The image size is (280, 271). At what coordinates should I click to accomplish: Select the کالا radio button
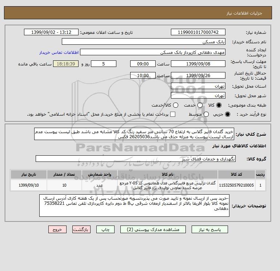click(219, 105)
